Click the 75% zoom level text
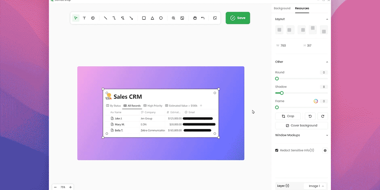Screen dimensions: 380x190 click(63, 187)
